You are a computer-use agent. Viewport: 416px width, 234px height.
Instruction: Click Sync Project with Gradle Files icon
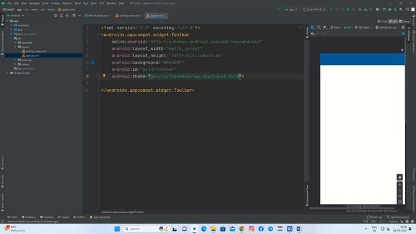click(389, 10)
